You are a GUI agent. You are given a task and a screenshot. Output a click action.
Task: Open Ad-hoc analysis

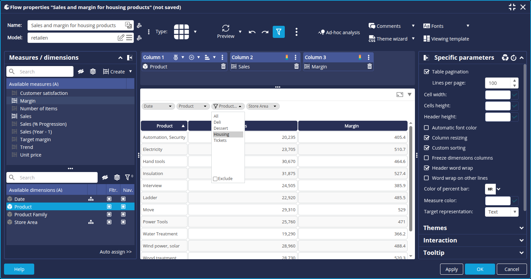pyautogui.click(x=339, y=33)
